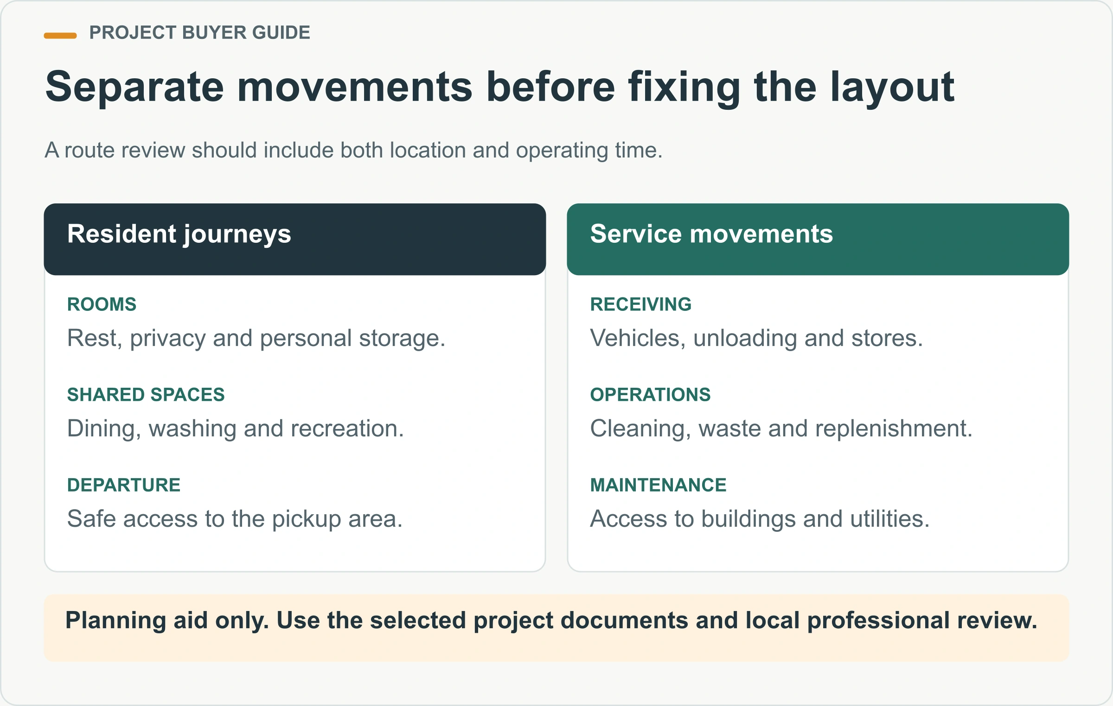Click the 'Resident journeys' card header
This screenshot has height=706, width=1113.
295,239
